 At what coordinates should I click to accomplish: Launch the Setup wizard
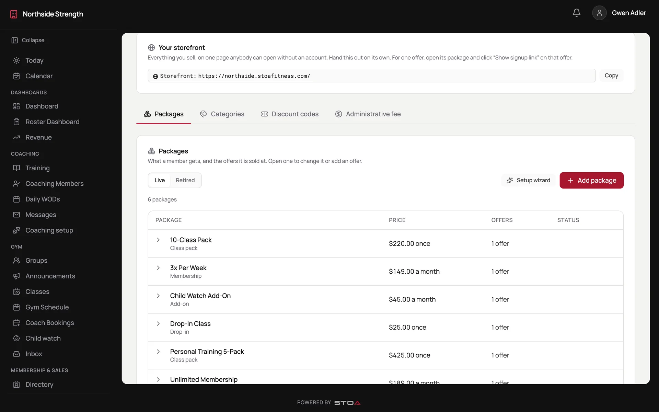pyautogui.click(x=529, y=180)
